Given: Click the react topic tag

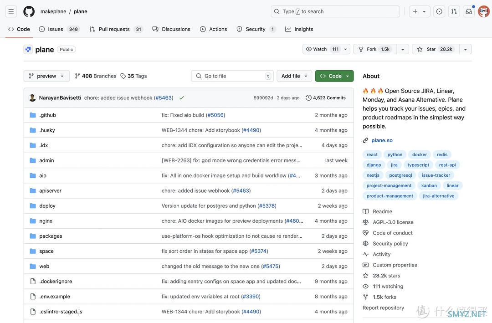Looking at the screenshot, I should (372, 154).
